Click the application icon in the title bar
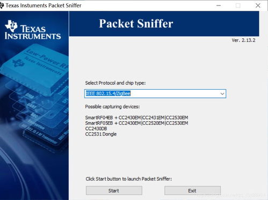Screen dimensions: 268x200 click(2, 5)
